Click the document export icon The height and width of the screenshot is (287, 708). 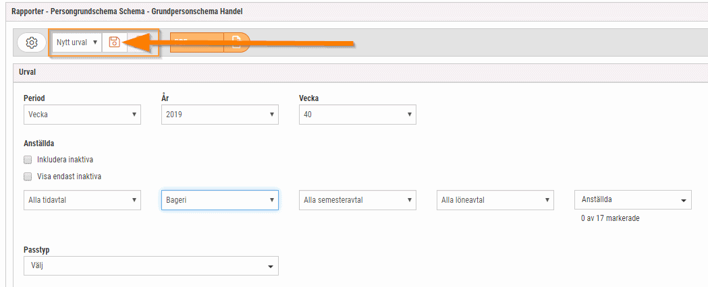pyautogui.click(x=237, y=42)
